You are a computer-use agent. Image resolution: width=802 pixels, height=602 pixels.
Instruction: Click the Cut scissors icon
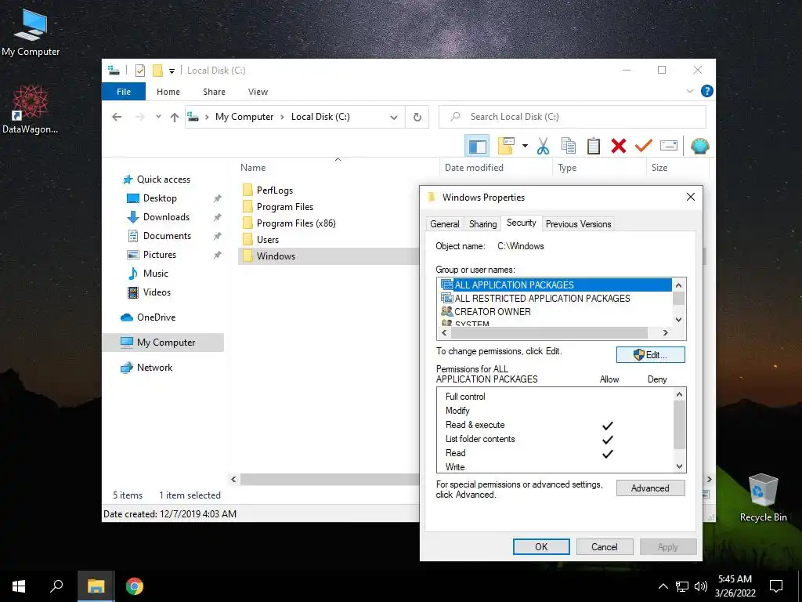coord(543,147)
